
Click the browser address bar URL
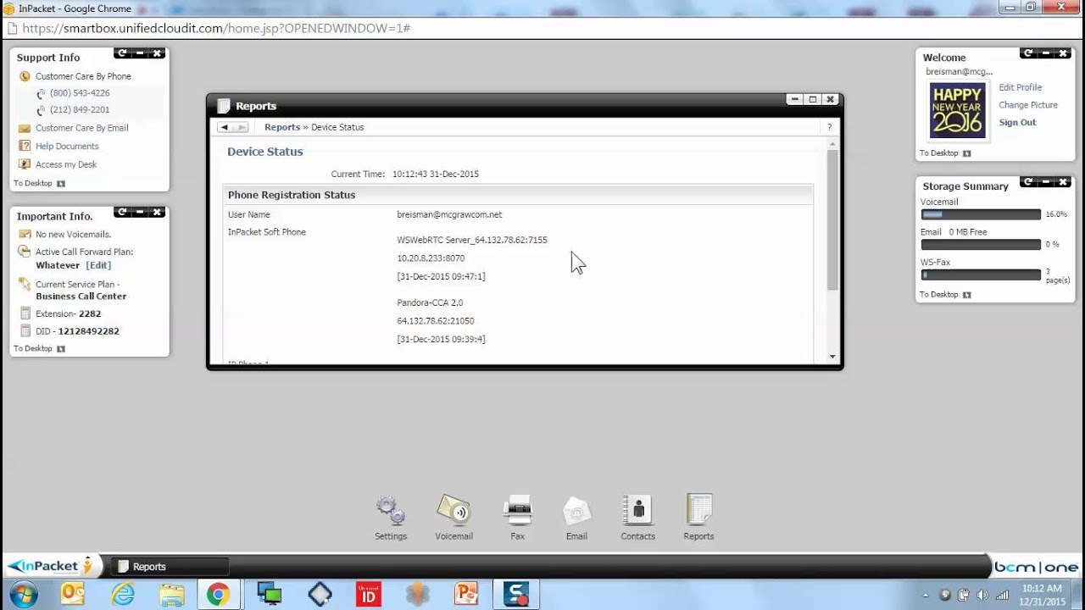[x=216, y=28]
